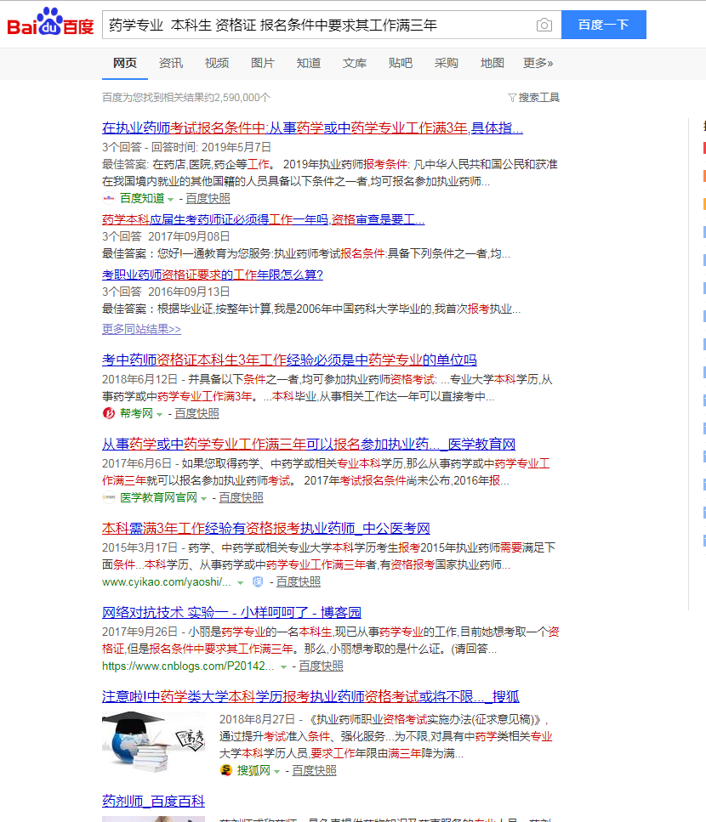Switch to the 视频 tab
Viewport: 706px width, 822px height.
pos(217,63)
